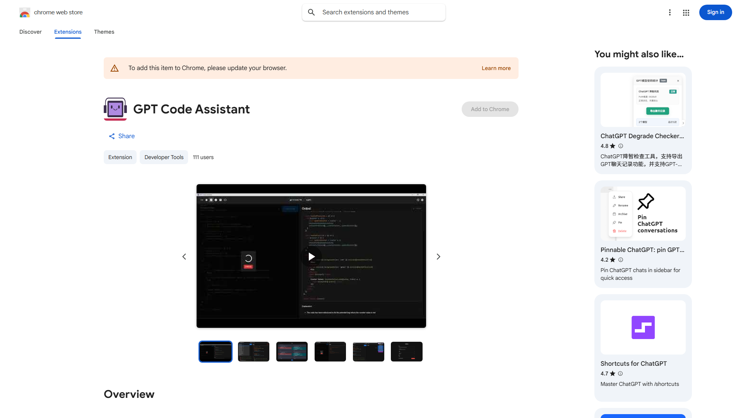Click the search magnifying glass icon
The height and width of the screenshot is (418, 743).
pyautogui.click(x=311, y=12)
